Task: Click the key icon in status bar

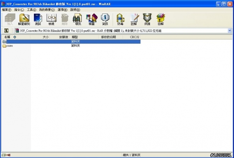Action: 8,155
